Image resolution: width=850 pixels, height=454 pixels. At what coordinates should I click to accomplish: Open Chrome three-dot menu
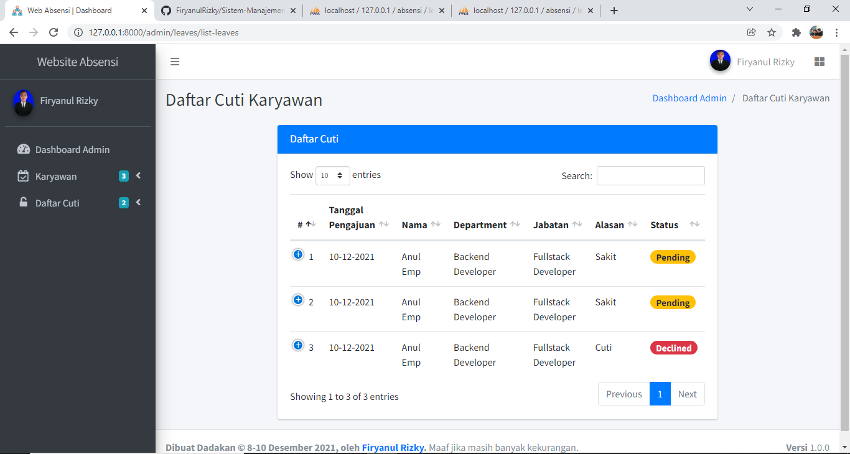[x=836, y=32]
